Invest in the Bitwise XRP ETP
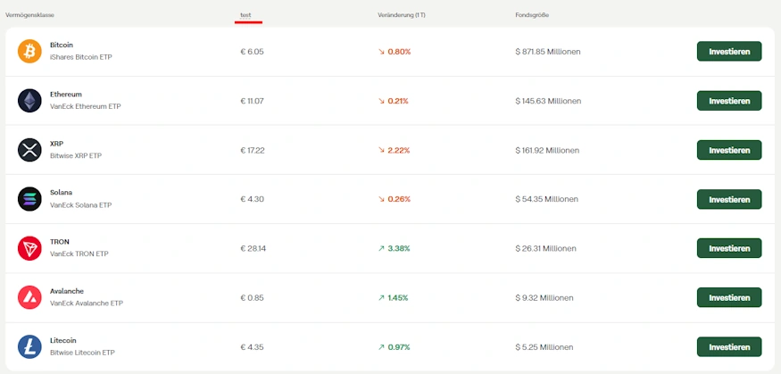The image size is (781, 374). point(728,150)
